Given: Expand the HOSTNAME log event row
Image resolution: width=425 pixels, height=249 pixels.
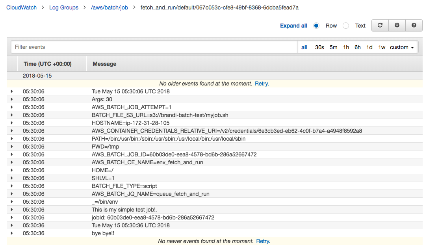Looking at the screenshot, I should (12, 123).
